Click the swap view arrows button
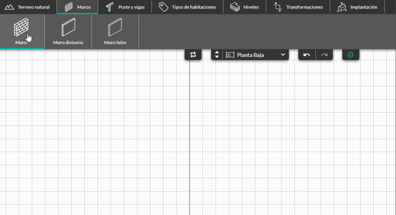Screen dimensions: 396x215 pyautogui.click(x=193, y=55)
